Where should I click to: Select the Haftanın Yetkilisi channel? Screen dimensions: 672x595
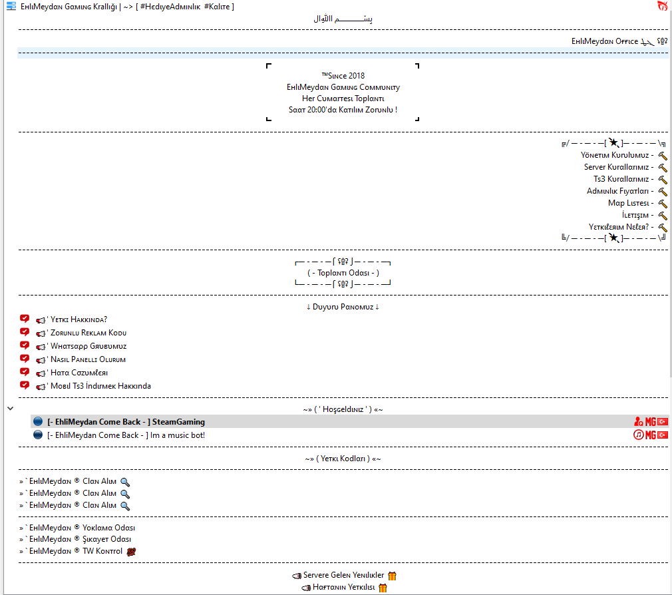tap(344, 587)
